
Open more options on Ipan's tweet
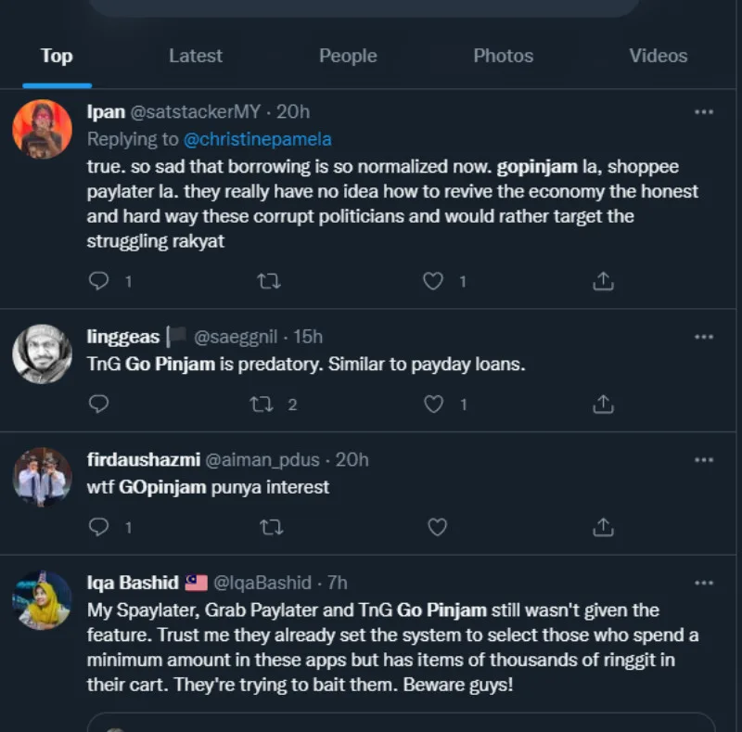(x=704, y=111)
